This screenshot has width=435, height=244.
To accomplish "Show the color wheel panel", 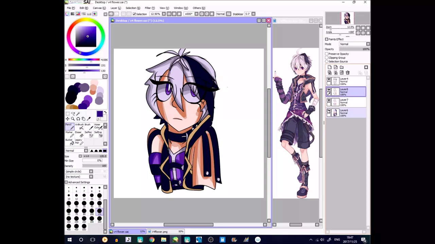I will click(x=67, y=14).
